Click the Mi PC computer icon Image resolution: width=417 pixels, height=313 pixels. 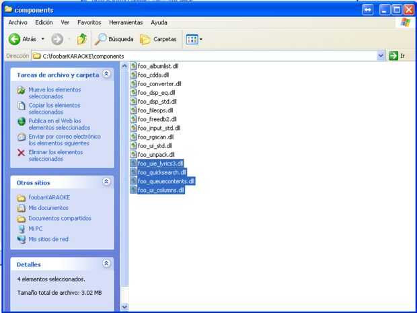coord(22,229)
